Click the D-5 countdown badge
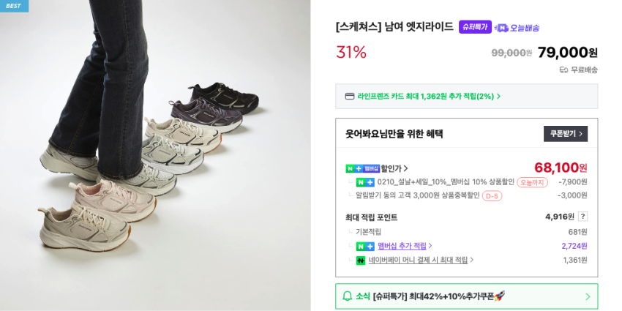This screenshot has width=622, height=311. pyautogui.click(x=492, y=196)
